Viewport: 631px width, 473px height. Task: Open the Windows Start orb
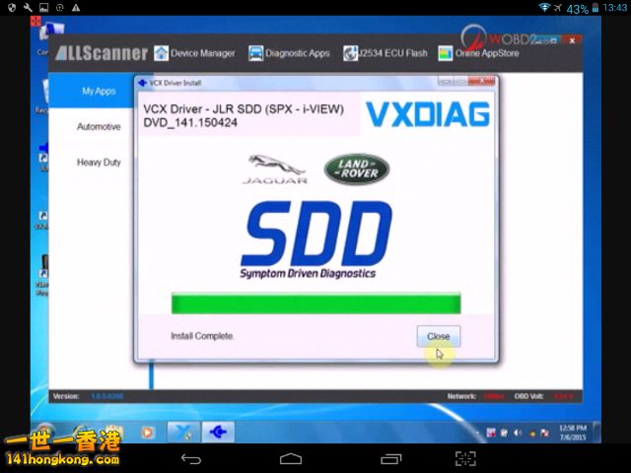[x=44, y=433]
